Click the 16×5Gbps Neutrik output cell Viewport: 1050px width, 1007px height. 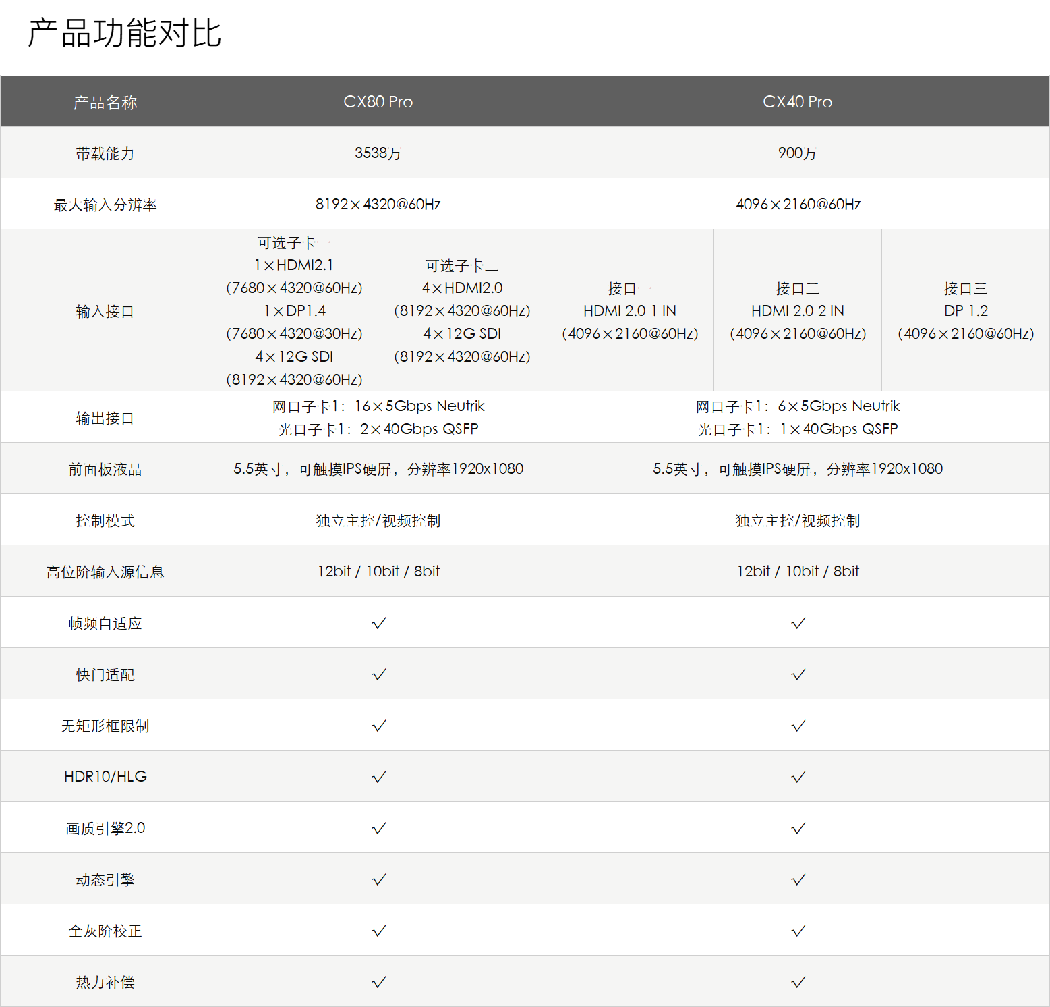pos(378,417)
